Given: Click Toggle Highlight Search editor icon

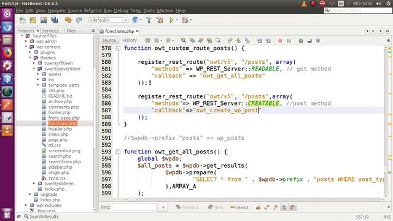Looking at the screenshot, I should [x=209, y=41].
